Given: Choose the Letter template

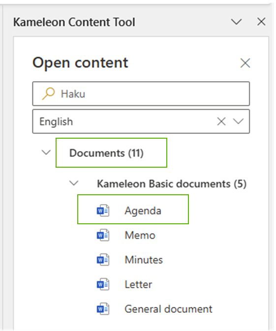Looking at the screenshot, I should click(138, 284).
